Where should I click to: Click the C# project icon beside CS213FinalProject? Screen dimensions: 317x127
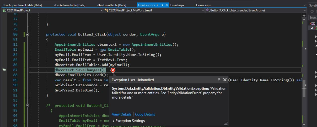tap(4, 10)
